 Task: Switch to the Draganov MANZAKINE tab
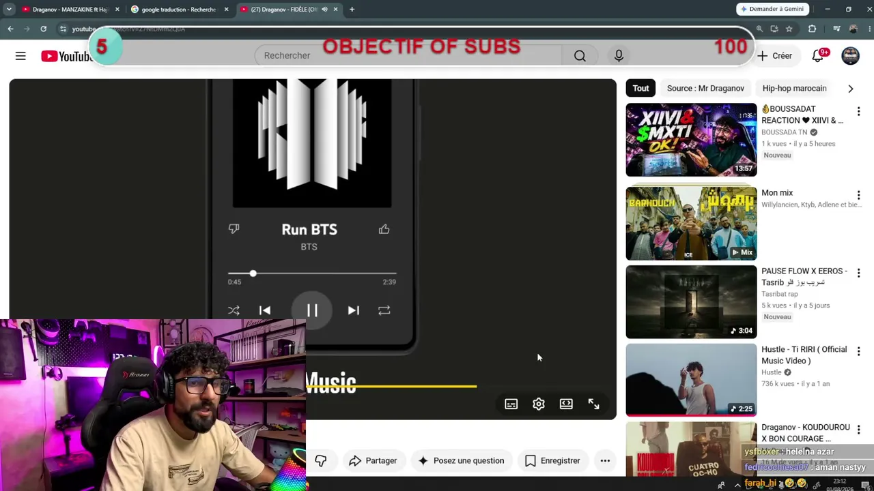click(x=70, y=10)
